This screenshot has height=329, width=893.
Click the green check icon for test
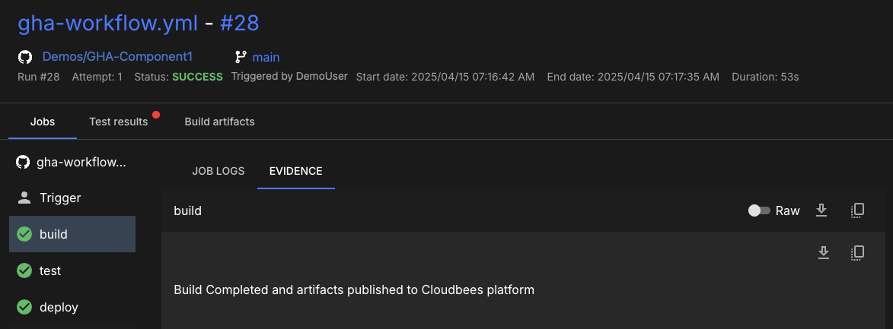coord(24,270)
